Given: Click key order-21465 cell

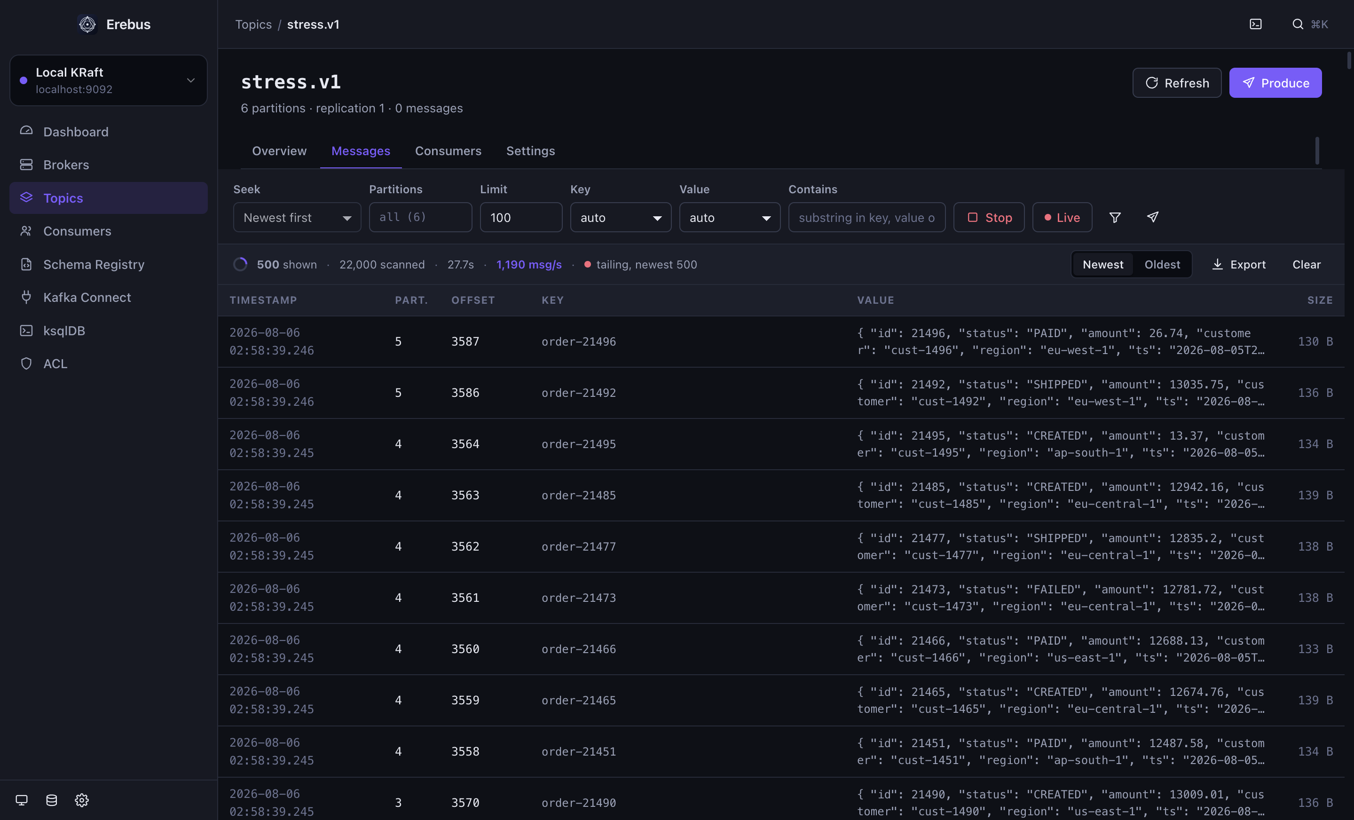Looking at the screenshot, I should pyautogui.click(x=578, y=700).
